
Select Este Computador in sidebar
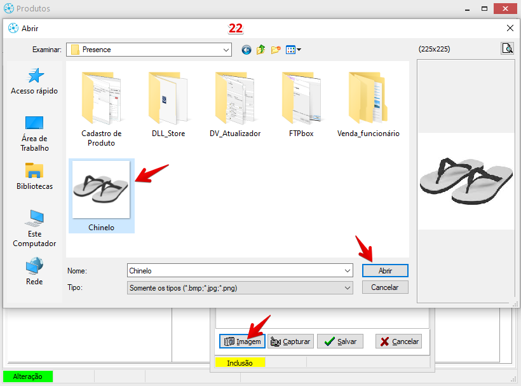tap(34, 229)
